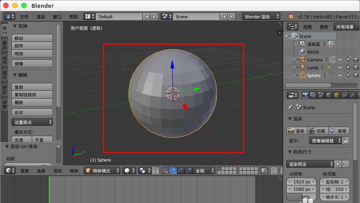Open the 设置原点 dropdown
This screenshot has height=203, width=360.
click(x=32, y=122)
